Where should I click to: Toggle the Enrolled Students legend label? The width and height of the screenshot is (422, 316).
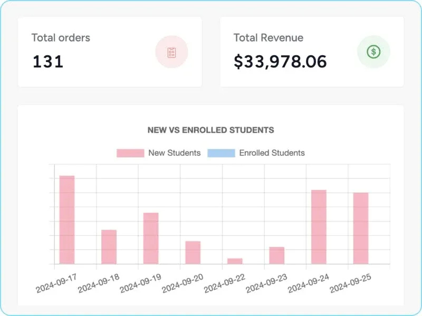point(272,153)
